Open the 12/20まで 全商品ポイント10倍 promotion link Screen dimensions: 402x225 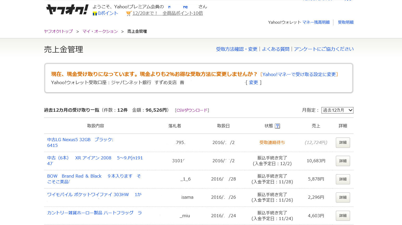[168, 13]
